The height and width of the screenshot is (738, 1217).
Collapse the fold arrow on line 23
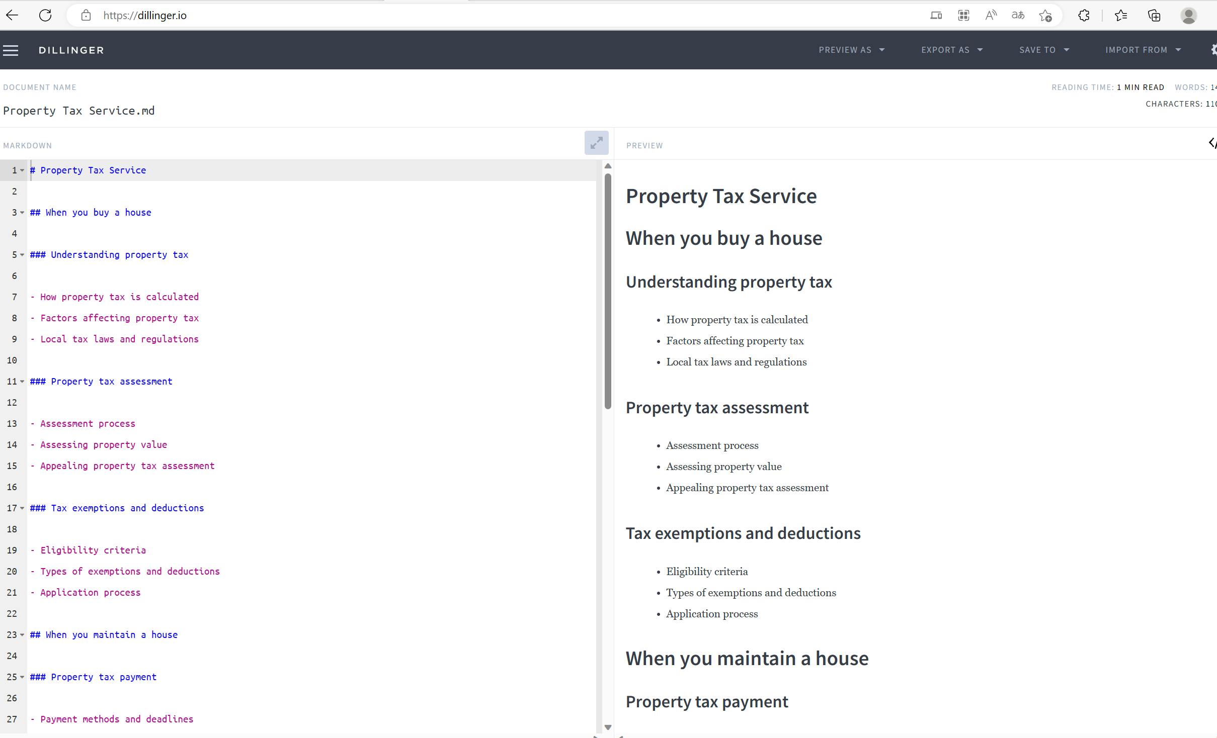tap(22, 635)
